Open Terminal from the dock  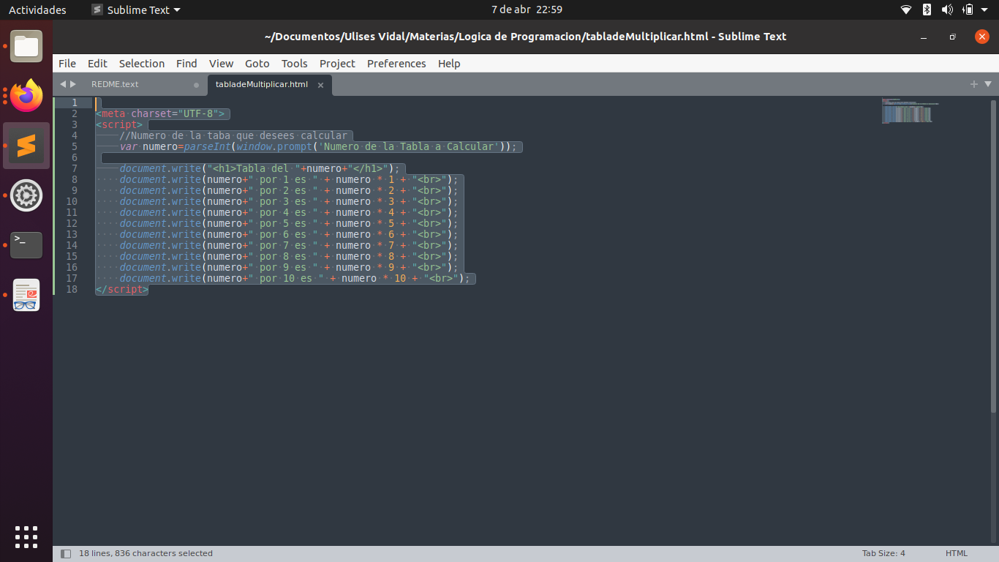[x=26, y=245]
